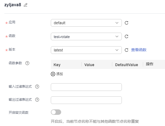
Task: Open the 版本 dropdown showing latest
Action: (x=86, y=50)
